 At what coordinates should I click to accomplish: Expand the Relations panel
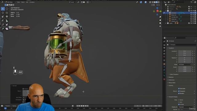pyautogui.click(x=171, y=77)
